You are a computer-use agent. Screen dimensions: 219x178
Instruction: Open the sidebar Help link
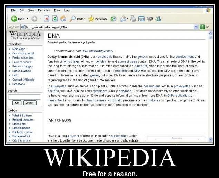pyautogui.click(x=15, y=75)
